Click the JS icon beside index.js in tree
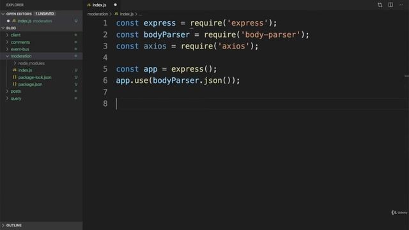This screenshot has width=409, height=230. (x=15, y=70)
